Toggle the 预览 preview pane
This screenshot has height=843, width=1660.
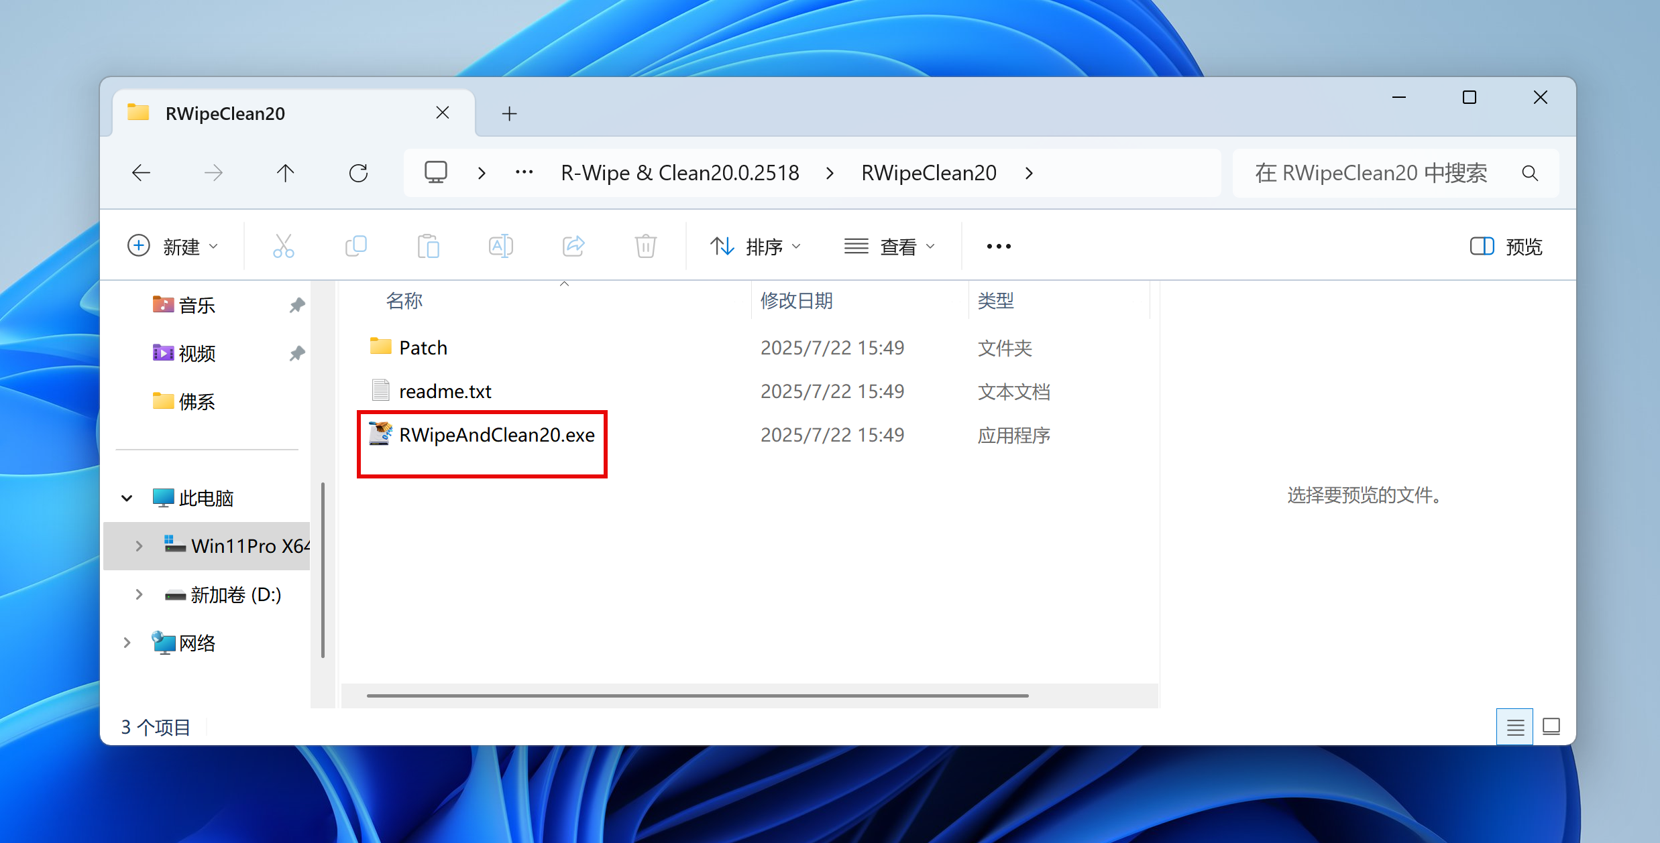pos(1506,247)
